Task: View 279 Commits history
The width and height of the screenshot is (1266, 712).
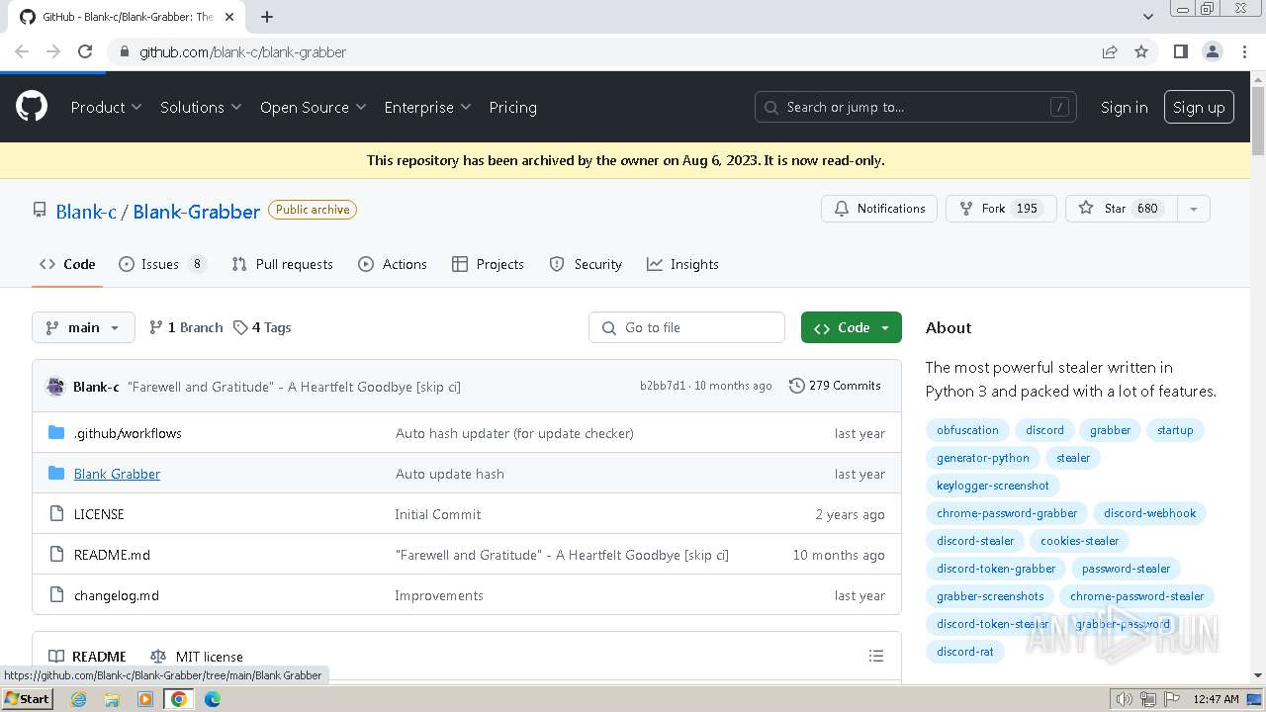Action: [x=835, y=386]
